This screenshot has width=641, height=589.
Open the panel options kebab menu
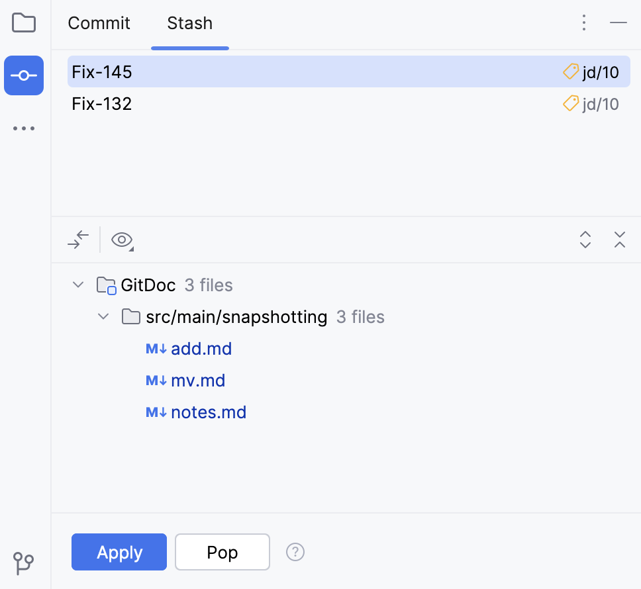tap(583, 23)
